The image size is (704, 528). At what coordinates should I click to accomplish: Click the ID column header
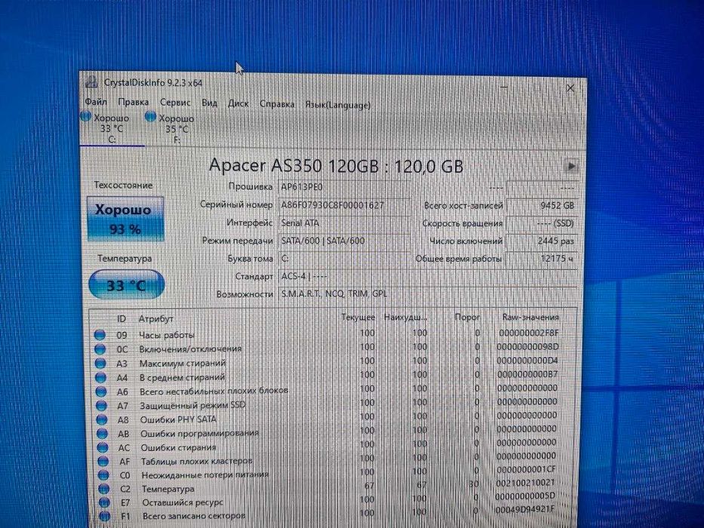tap(121, 318)
